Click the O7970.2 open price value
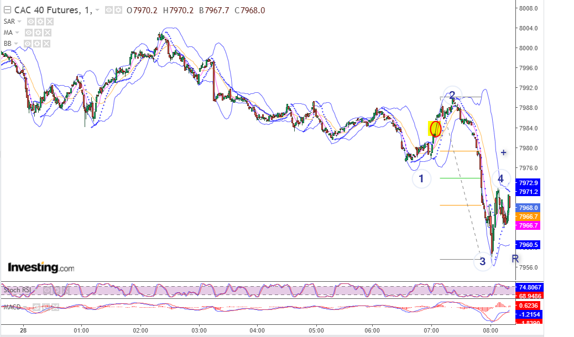Viewport: 574px width, 337px height. click(x=142, y=10)
